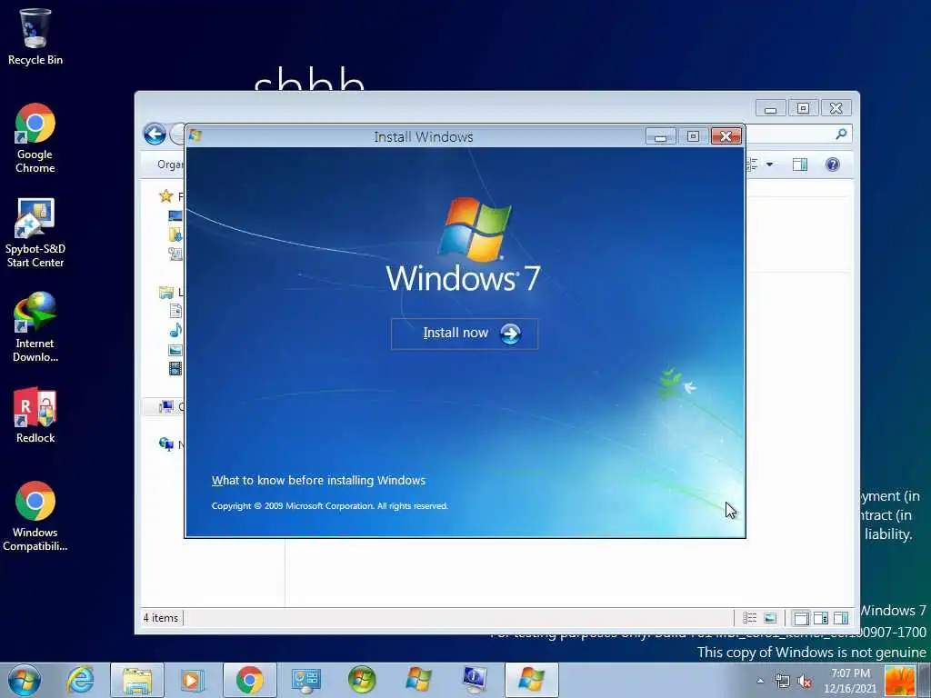Click the active Install Windows taskbar button

[531, 680]
